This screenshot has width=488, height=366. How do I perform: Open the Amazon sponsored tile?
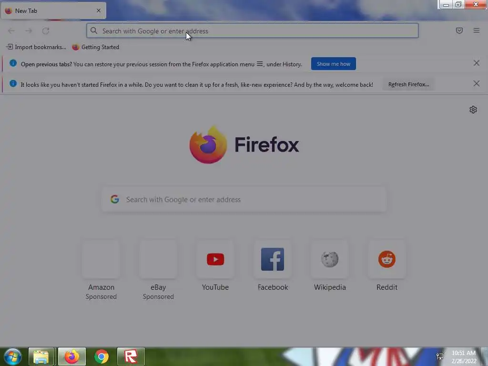[101, 259]
